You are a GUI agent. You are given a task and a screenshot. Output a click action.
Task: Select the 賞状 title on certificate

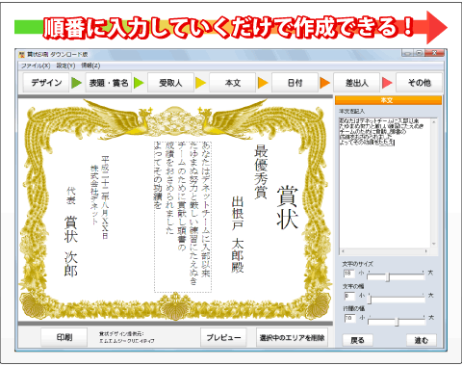point(287,207)
